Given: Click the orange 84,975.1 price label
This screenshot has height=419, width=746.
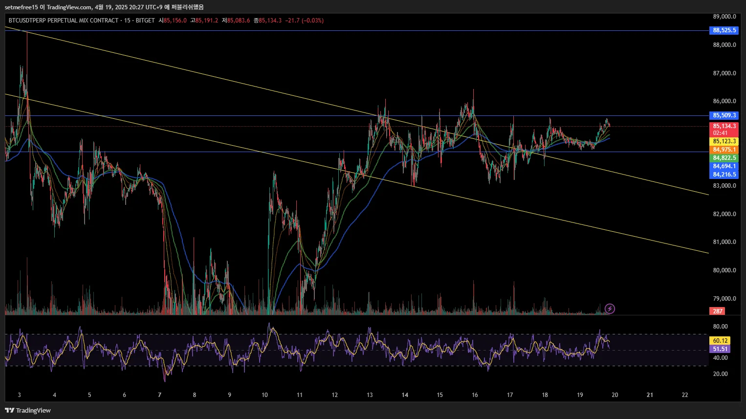Looking at the screenshot, I should coord(724,150).
